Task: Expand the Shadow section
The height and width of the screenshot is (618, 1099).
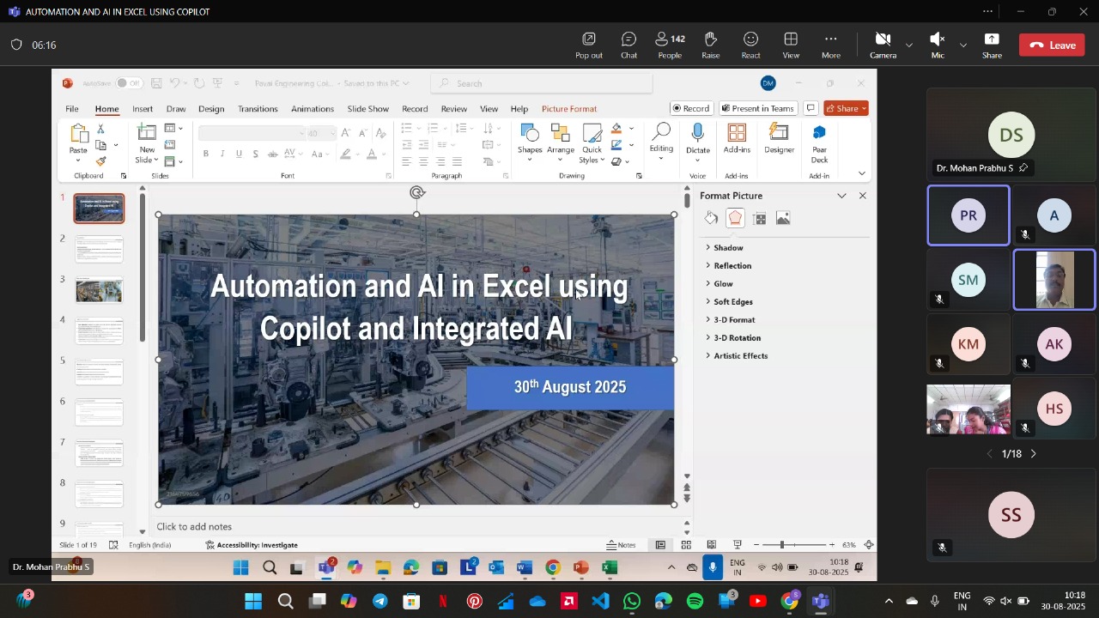Action: click(x=728, y=248)
